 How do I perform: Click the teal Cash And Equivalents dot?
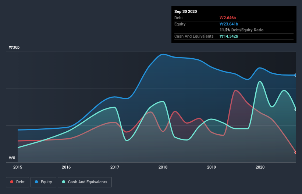click(64, 182)
